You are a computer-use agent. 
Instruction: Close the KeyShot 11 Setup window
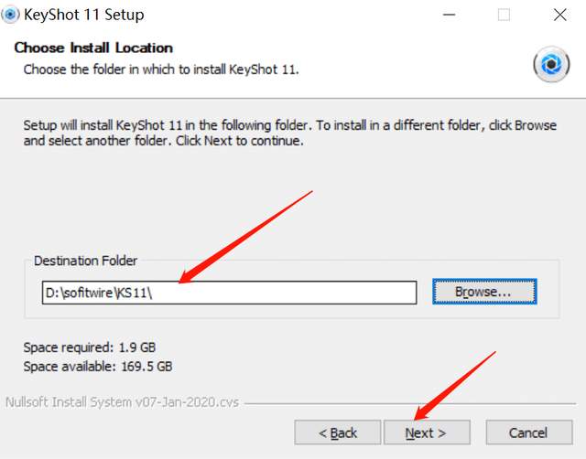(558, 15)
